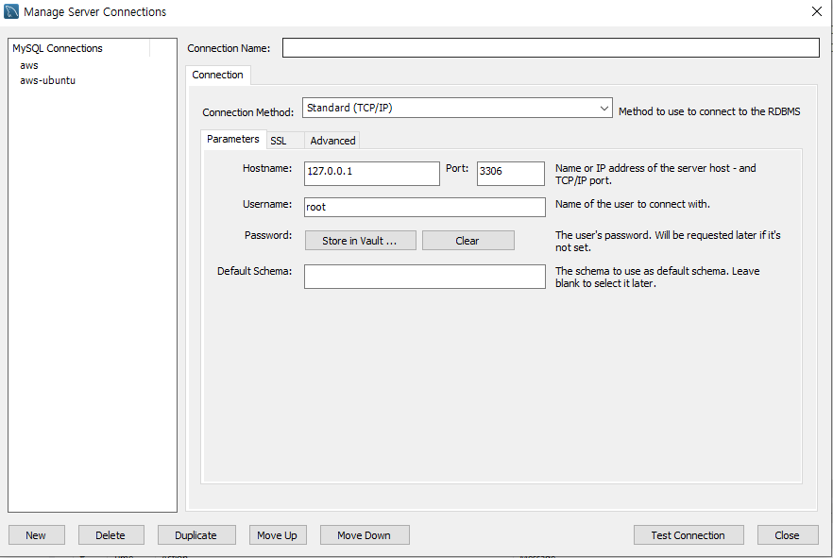833x558 pixels.
Task: Open the Advanced tab
Action: coord(332,141)
